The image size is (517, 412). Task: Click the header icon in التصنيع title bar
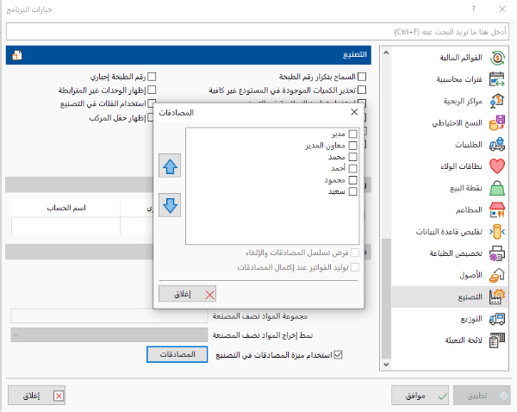[x=17, y=55]
